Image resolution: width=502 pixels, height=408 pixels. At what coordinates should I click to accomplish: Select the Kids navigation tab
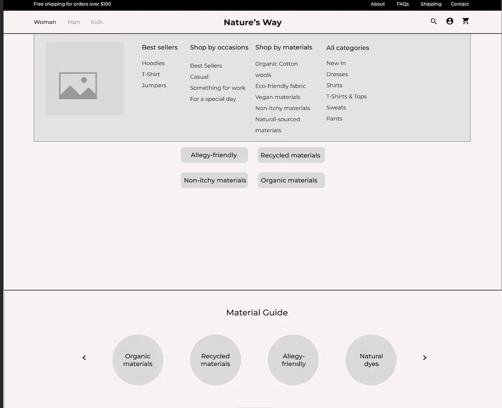(x=97, y=22)
